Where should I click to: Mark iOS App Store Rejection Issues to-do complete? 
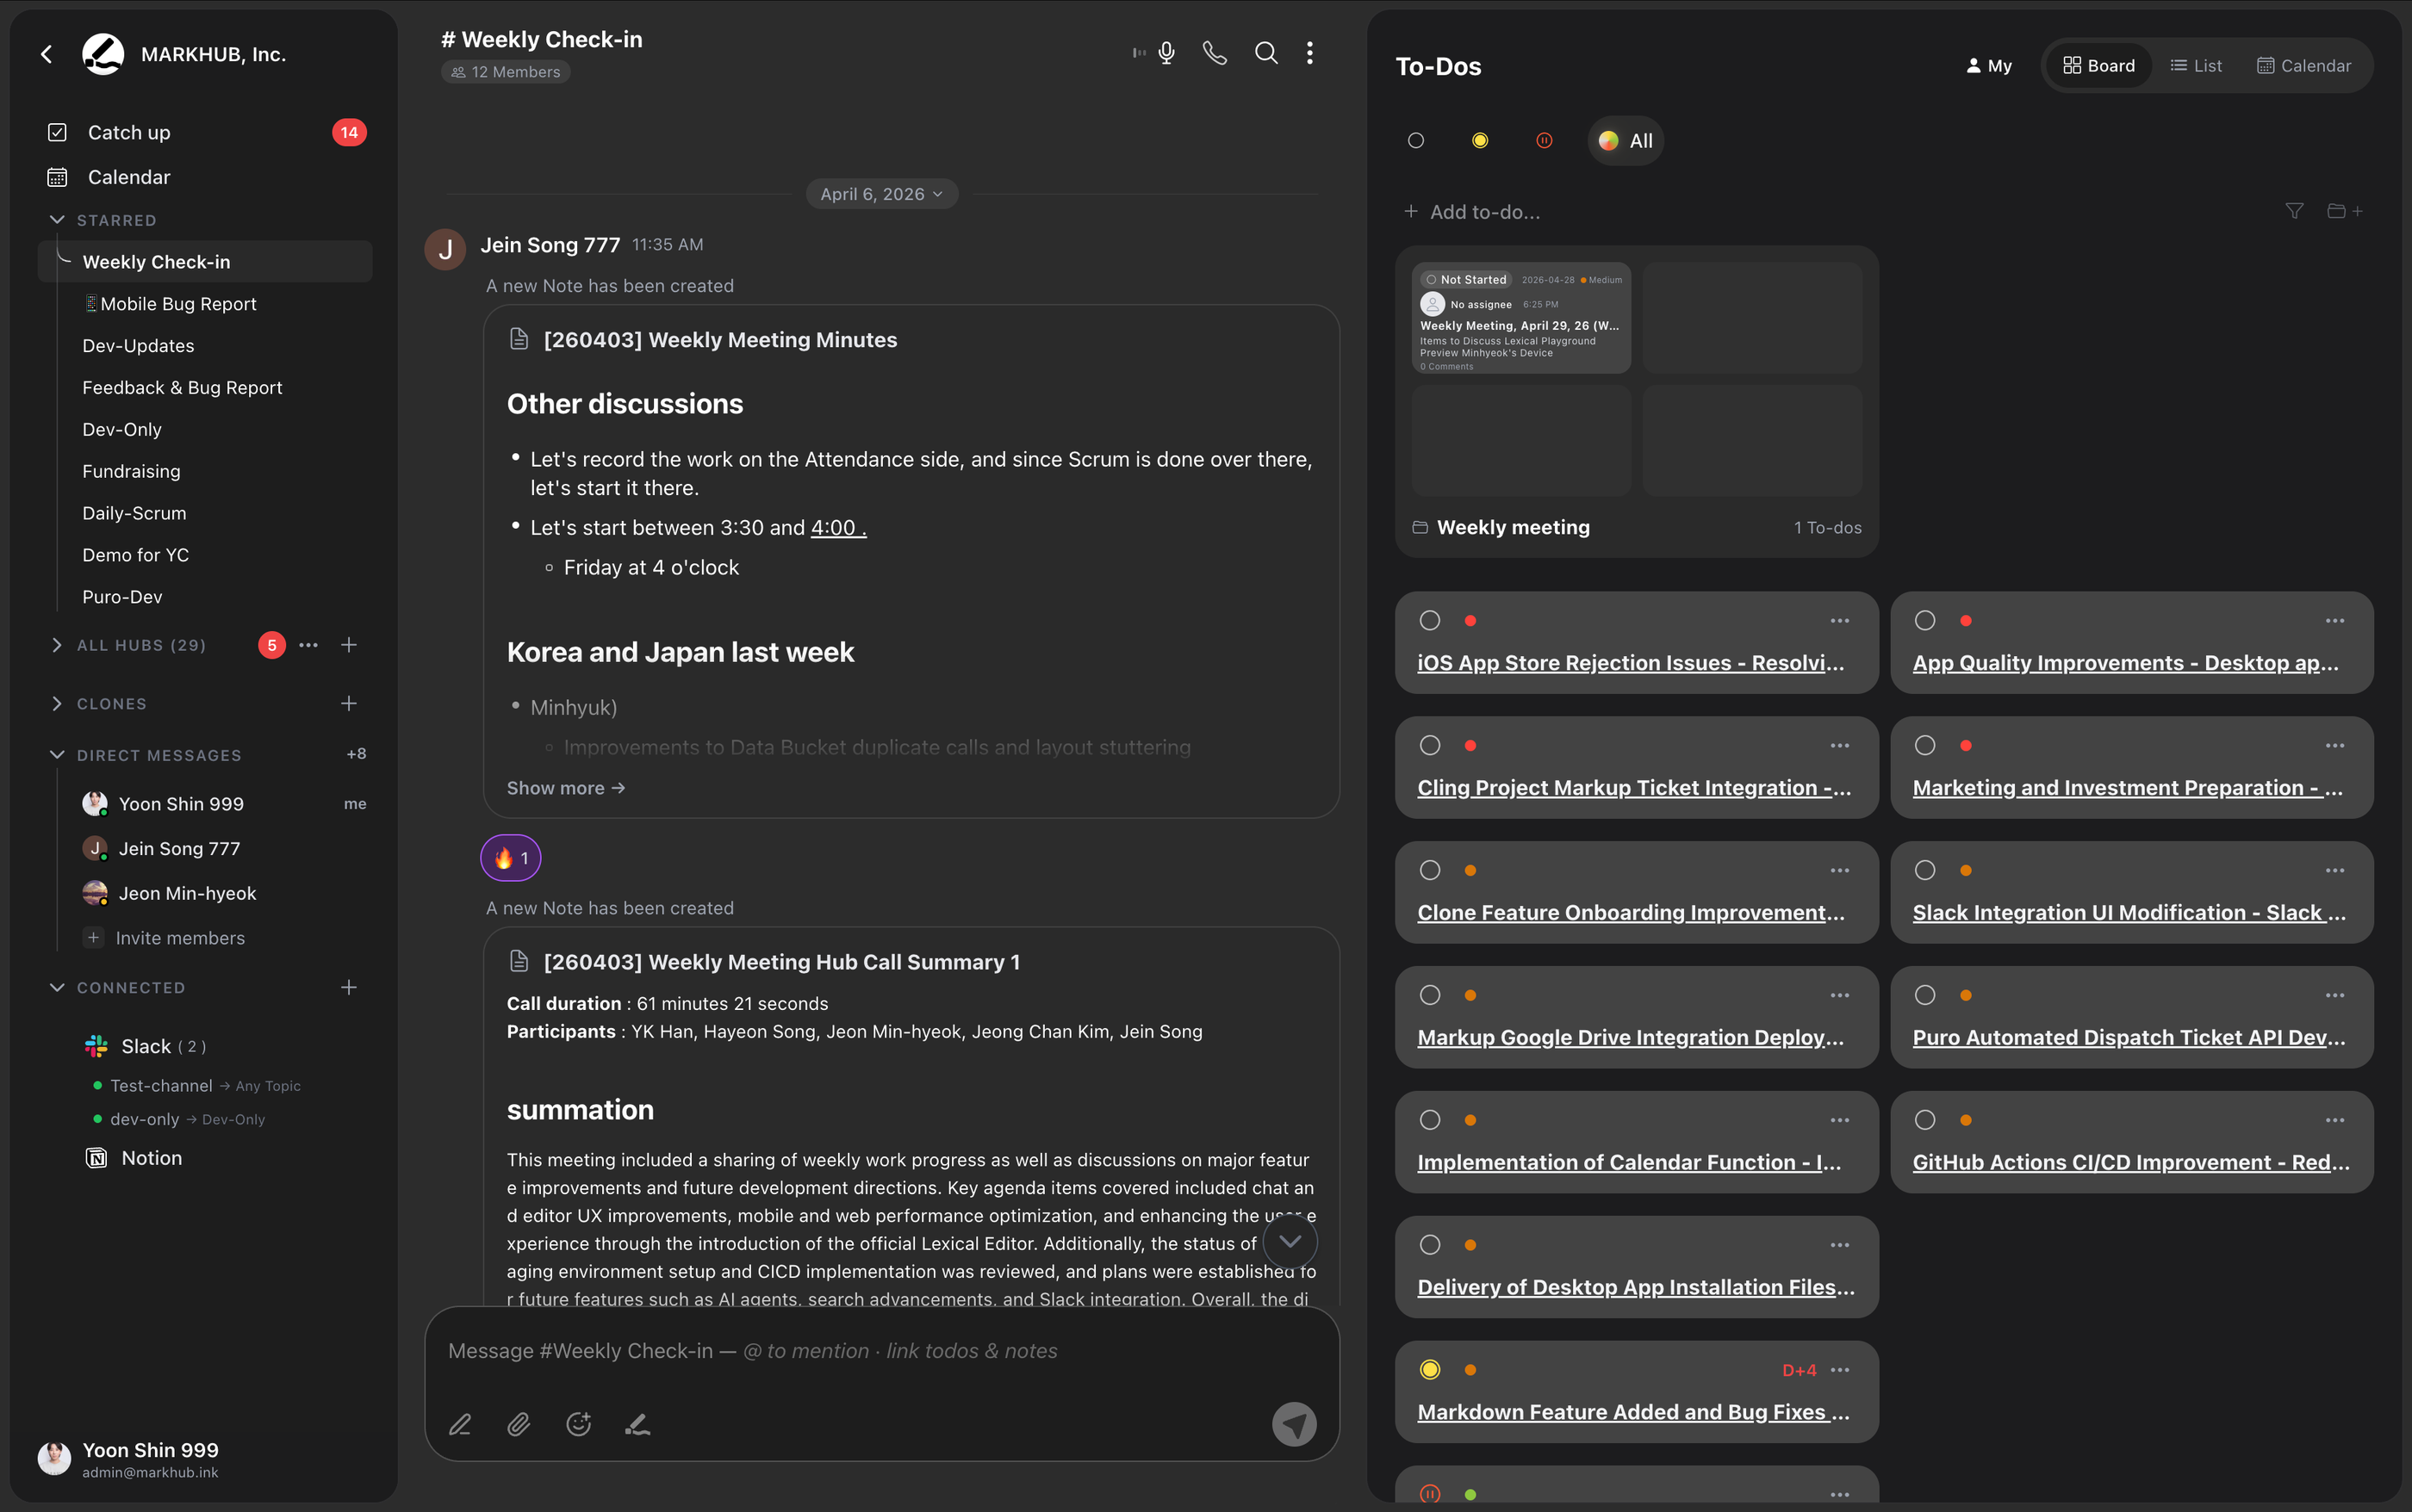(x=1430, y=621)
